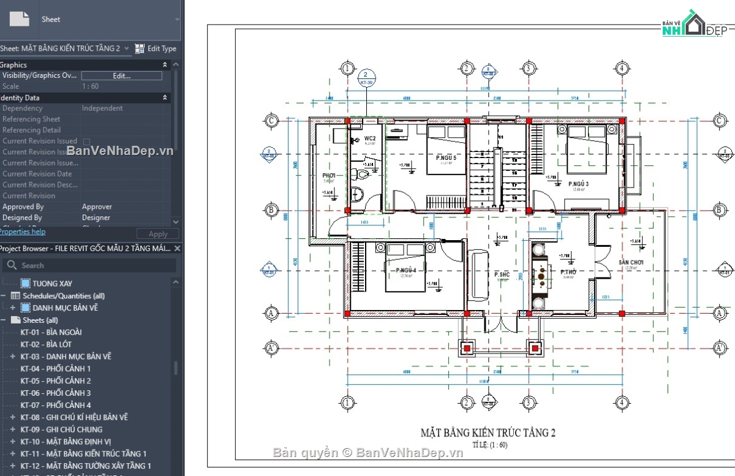The image size is (735, 476).
Task: Select grid bubble 1 at top of plan
Action: (x=347, y=68)
